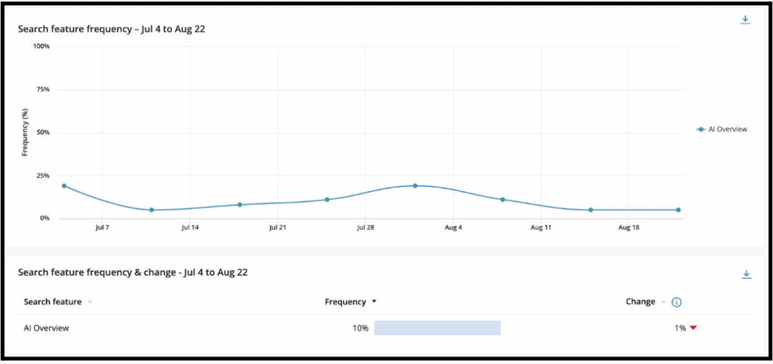Select the AI Overview table row label
This screenshot has width=773, height=364.
pos(46,328)
